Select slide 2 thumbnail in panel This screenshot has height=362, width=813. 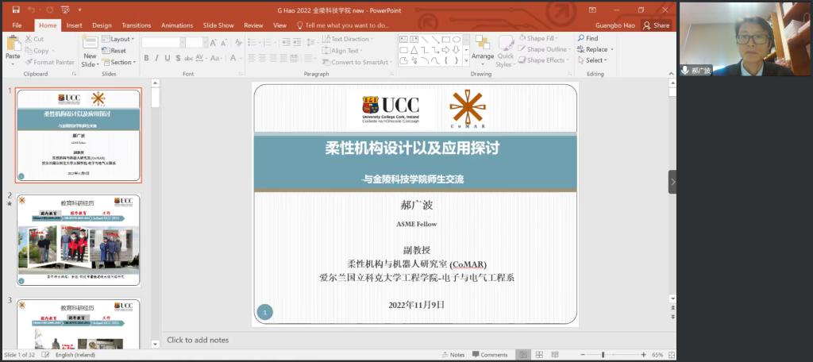tap(78, 240)
